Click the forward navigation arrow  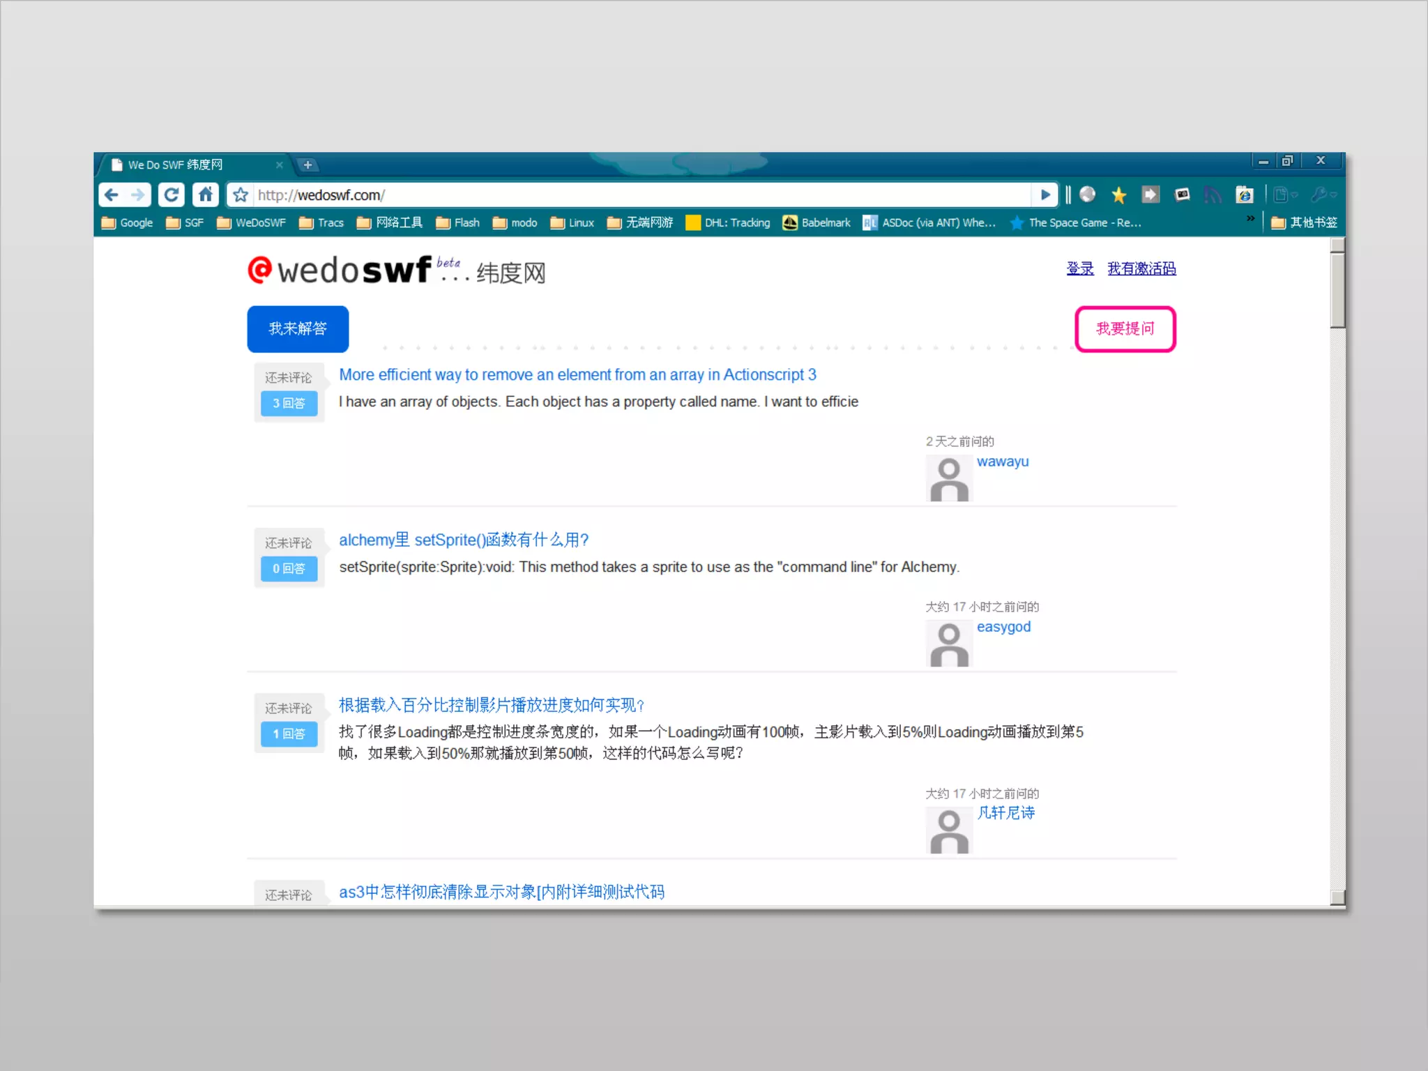[138, 195]
